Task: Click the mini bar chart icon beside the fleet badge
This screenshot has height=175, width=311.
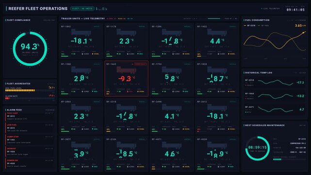Action: point(101,9)
